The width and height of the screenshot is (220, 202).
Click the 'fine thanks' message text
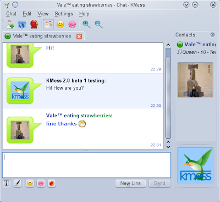pos(61,124)
